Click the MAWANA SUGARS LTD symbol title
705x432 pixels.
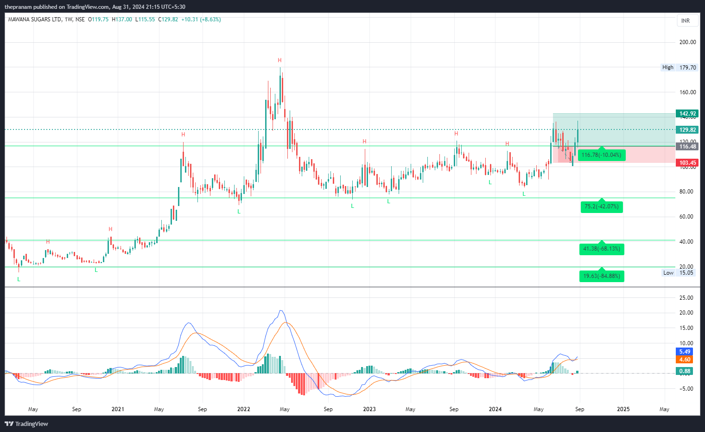(35, 19)
